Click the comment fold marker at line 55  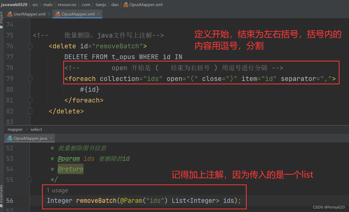30,179
